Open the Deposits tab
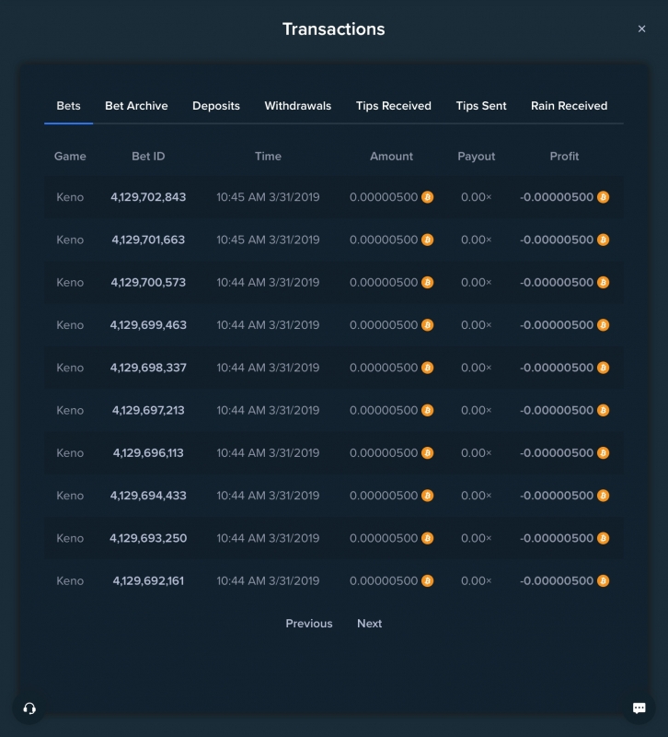 coord(216,106)
